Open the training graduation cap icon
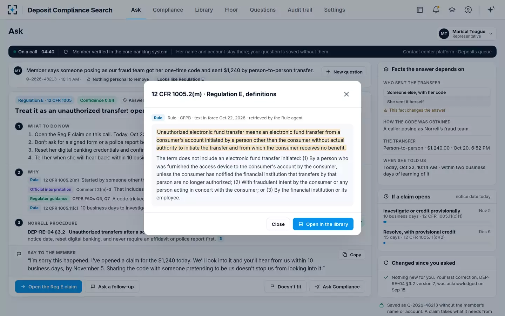This screenshot has height=316, width=505. [452, 10]
